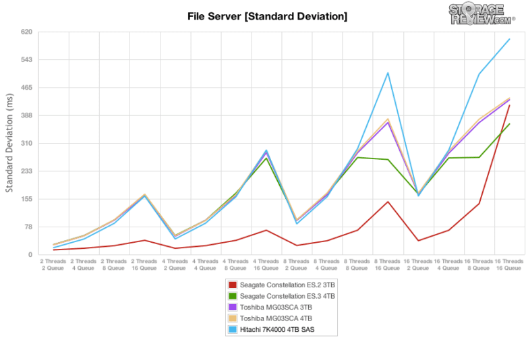The width and height of the screenshot is (526, 348).
Task: Click the purple Toshiba MG03SCA 3TB swatch
Action: [233, 307]
